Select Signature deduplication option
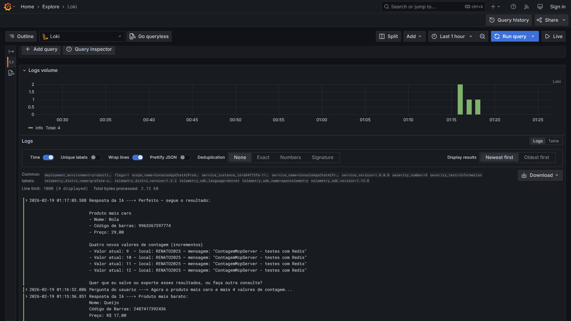 (323, 158)
